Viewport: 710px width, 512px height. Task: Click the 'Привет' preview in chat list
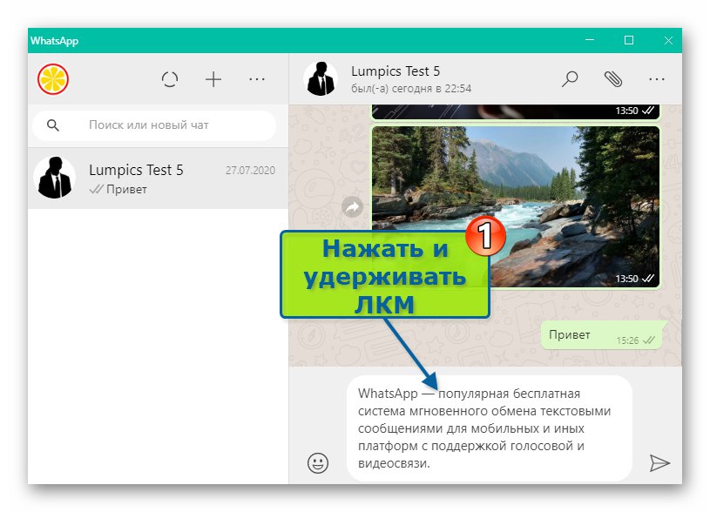(x=126, y=189)
